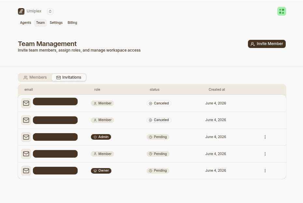Click the Invite Member button
This screenshot has width=303, height=203.
tap(267, 44)
